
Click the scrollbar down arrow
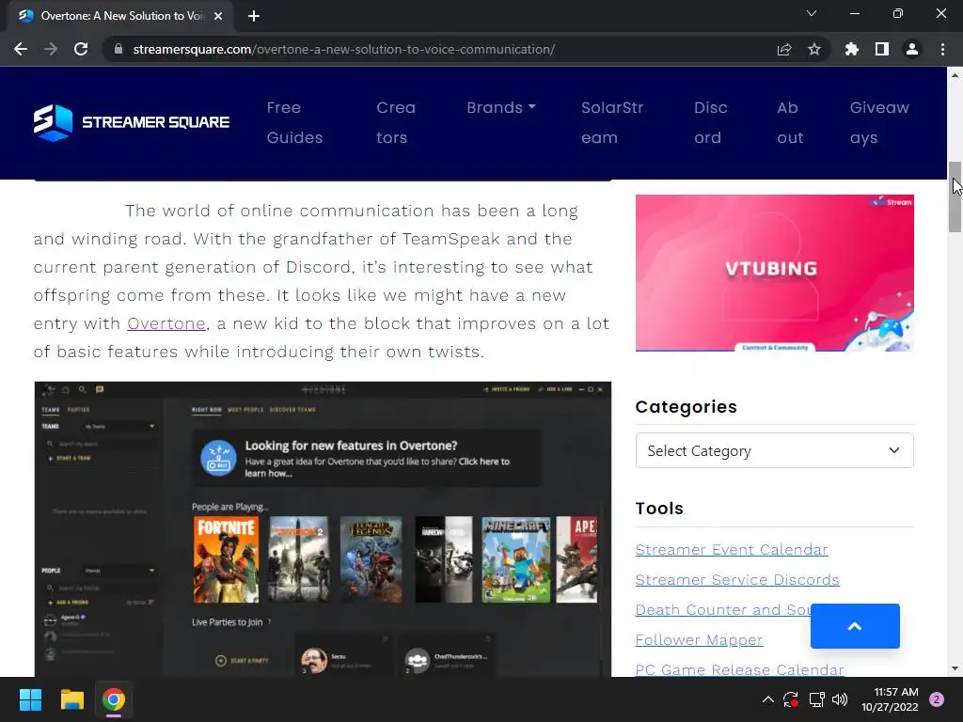click(x=955, y=668)
